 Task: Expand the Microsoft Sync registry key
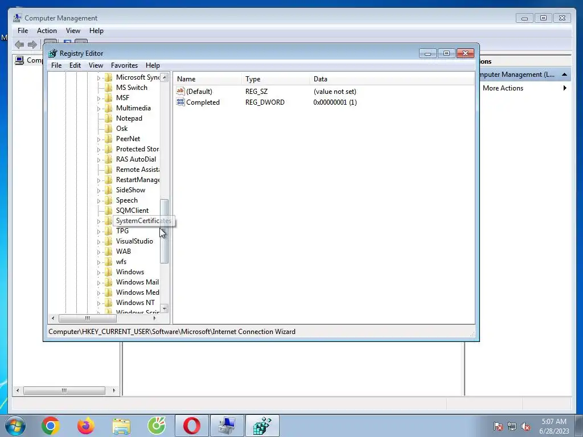(98, 77)
